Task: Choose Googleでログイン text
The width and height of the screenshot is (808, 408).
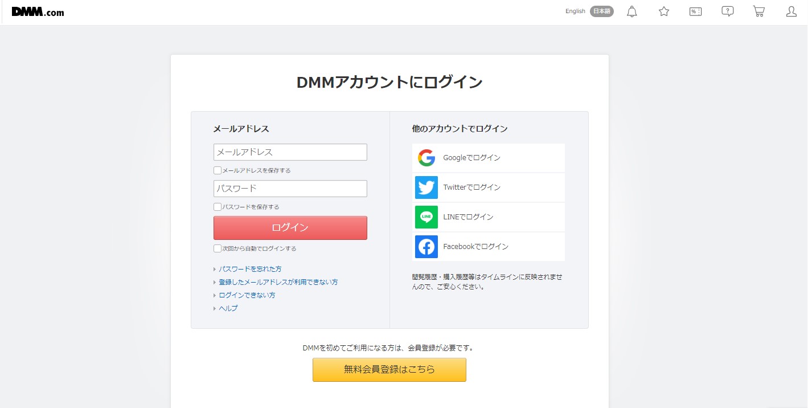Action: [472, 158]
